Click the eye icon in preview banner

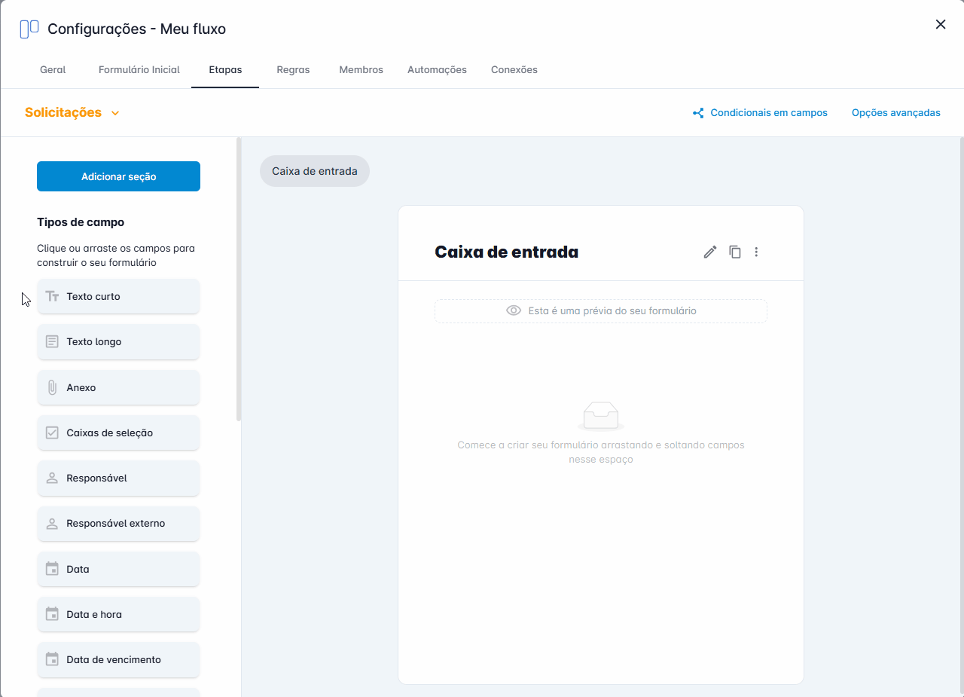point(514,310)
